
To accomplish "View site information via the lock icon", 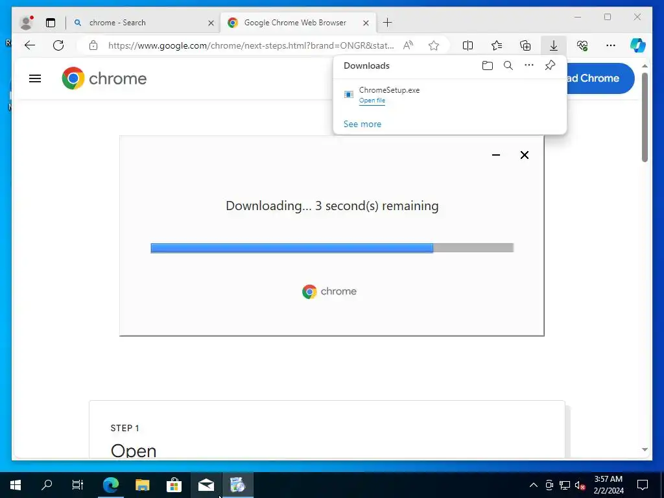I will point(93,45).
